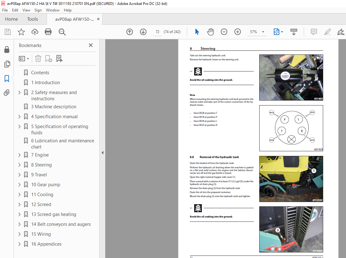Jump to Contents bookmark
Image resolution: width=346 pixels, height=258 pixels.
tap(40, 72)
